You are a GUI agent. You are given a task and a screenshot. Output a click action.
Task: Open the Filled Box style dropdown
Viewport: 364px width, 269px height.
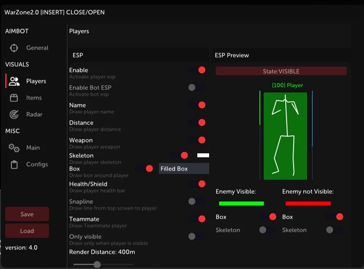point(184,169)
